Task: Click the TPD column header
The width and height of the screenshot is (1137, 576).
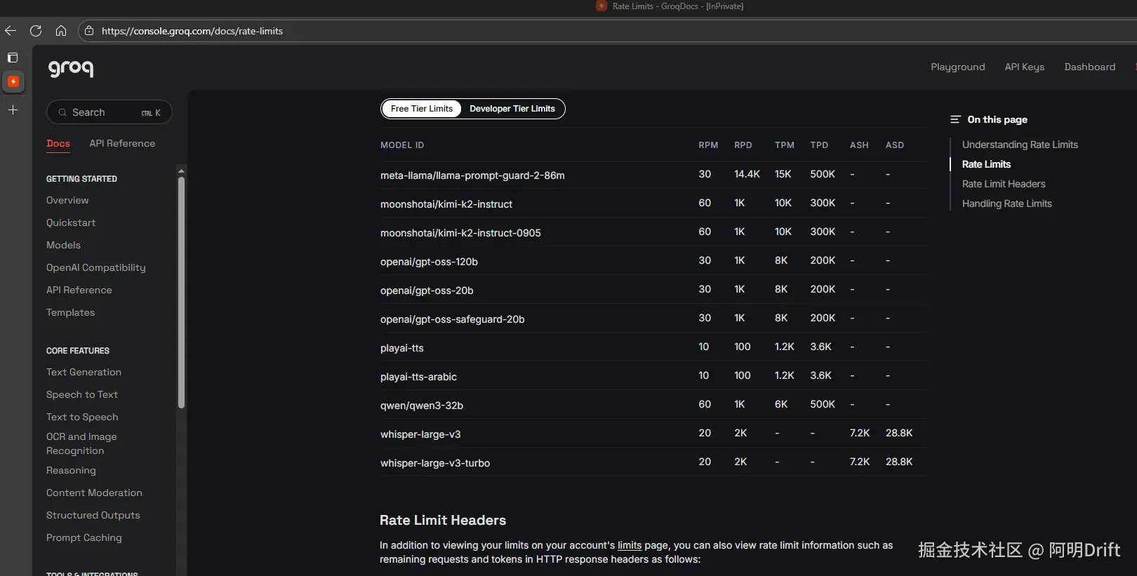Action: [819, 145]
